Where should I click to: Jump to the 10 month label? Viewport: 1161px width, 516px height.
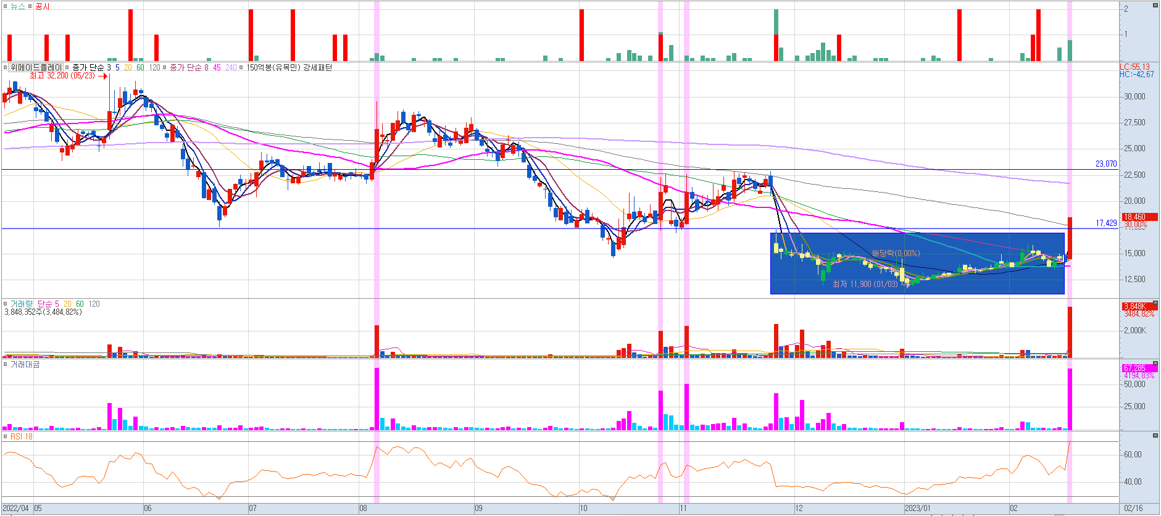(583, 509)
